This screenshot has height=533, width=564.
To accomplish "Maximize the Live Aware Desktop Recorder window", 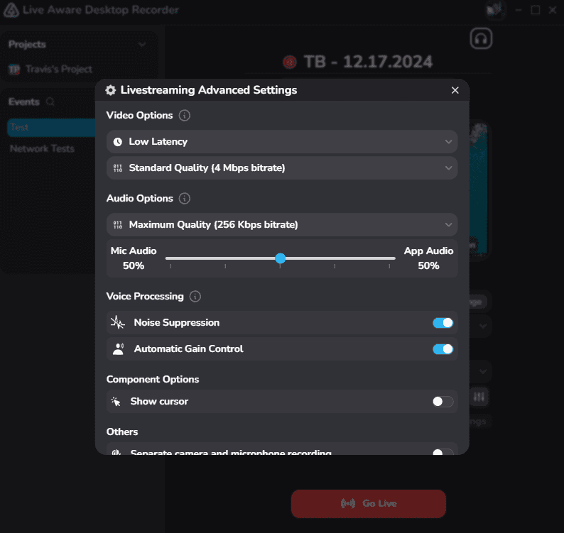I will click(x=535, y=10).
